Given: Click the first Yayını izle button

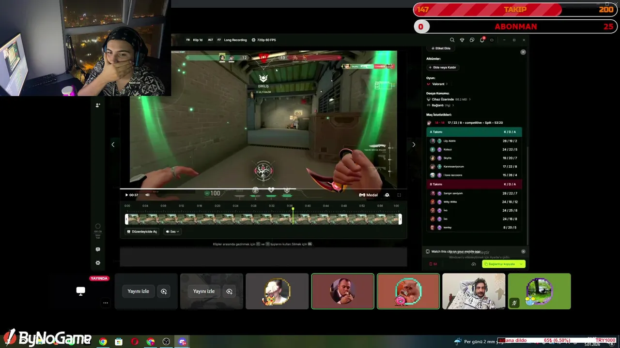Looking at the screenshot, I should coord(138,291).
